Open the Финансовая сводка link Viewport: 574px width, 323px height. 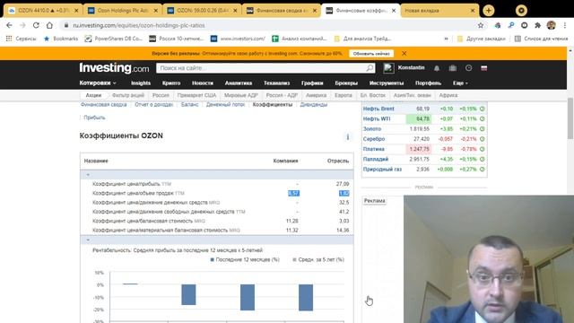(x=104, y=105)
